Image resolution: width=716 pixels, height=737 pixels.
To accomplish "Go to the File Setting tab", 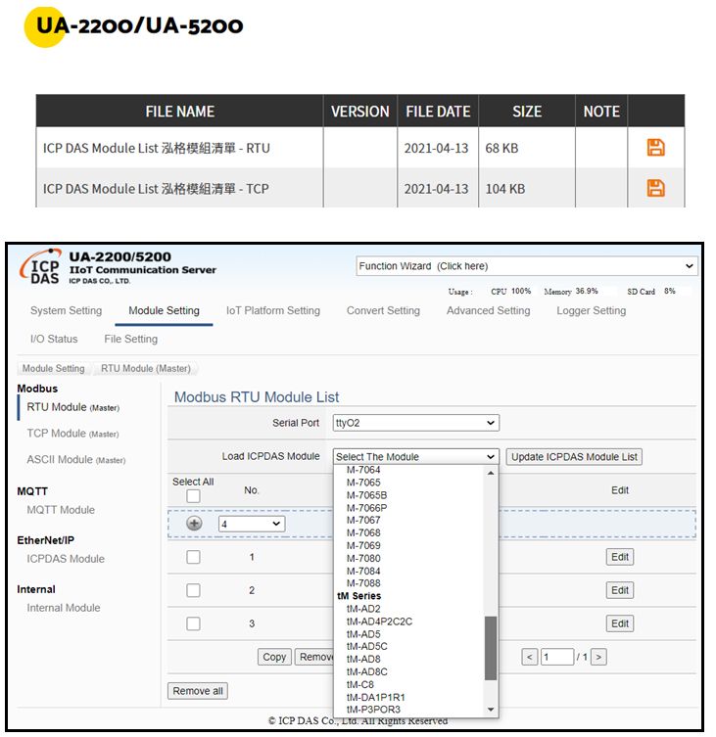I will point(131,339).
